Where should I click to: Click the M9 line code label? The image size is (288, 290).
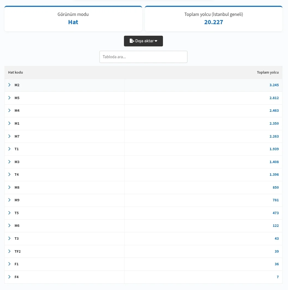pyautogui.click(x=17, y=200)
